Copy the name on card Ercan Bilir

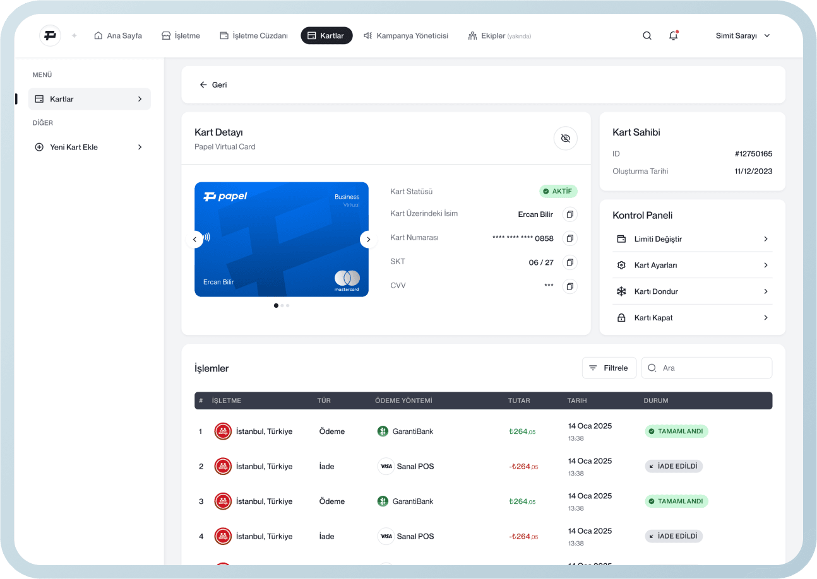(x=570, y=214)
